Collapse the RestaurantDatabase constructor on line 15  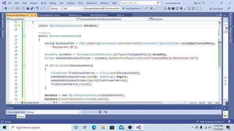pyautogui.click(x=24, y=36)
